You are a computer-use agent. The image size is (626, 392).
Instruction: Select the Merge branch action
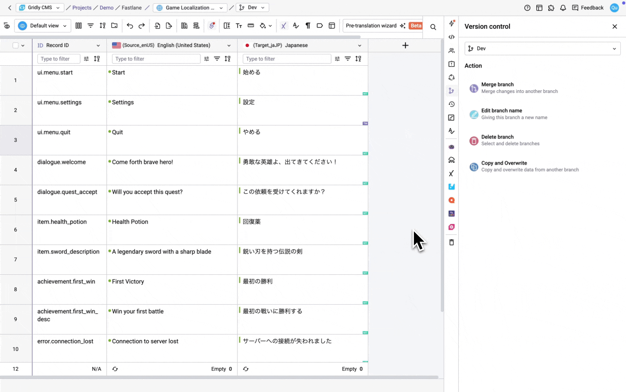pos(497,88)
